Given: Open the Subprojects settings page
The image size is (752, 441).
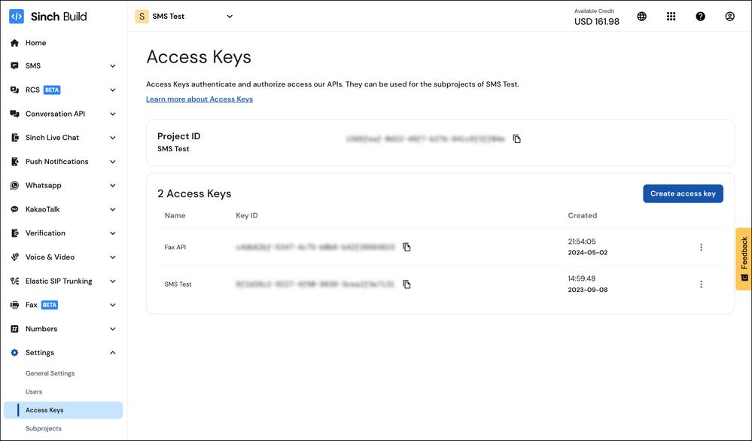Looking at the screenshot, I should 44,428.
